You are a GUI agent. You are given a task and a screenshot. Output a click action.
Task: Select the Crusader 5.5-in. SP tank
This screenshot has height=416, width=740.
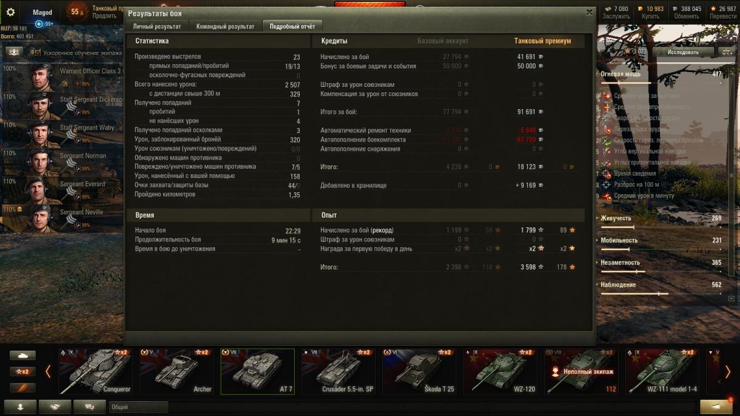pyautogui.click(x=338, y=372)
